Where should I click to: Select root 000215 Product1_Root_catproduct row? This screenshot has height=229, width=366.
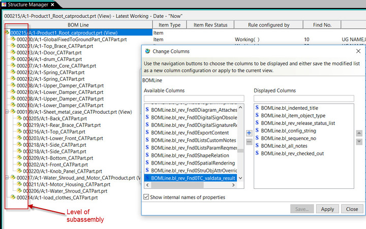[81, 32]
